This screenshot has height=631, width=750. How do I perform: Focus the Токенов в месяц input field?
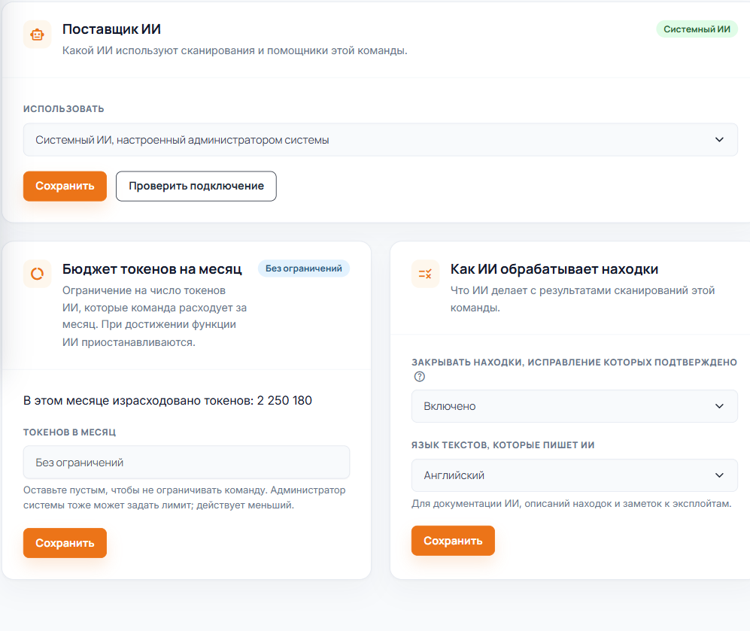tap(187, 463)
